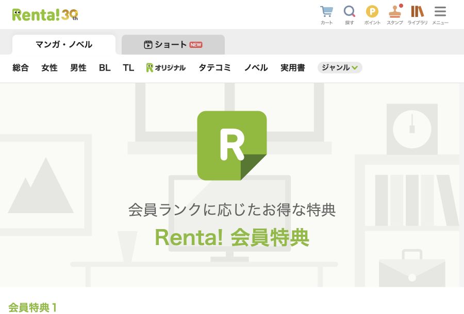Click the large green R emblem

pyautogui.click(x=232, y=146)
